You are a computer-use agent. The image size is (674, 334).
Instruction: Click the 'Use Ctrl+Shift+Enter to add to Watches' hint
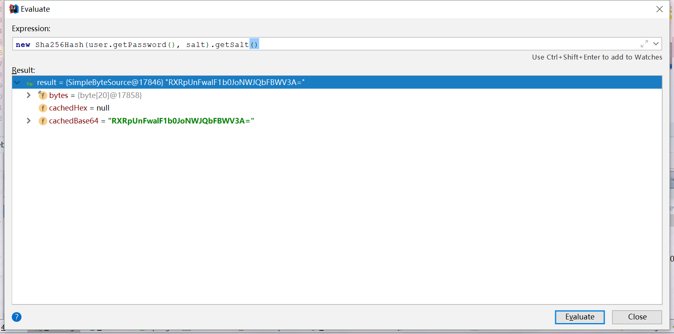597,57
